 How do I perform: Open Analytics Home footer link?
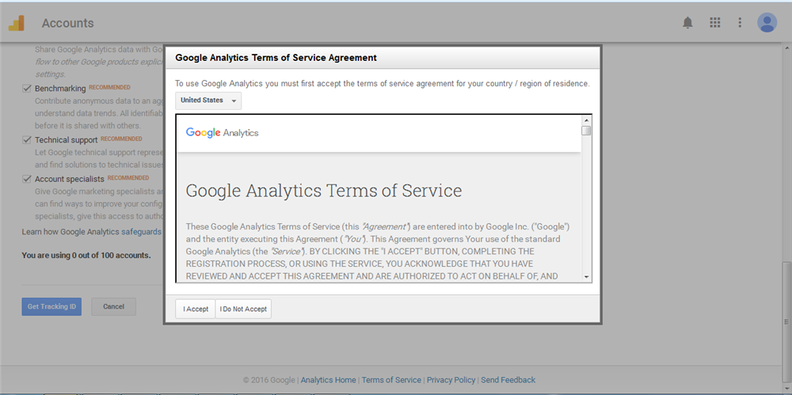point(329,380)
